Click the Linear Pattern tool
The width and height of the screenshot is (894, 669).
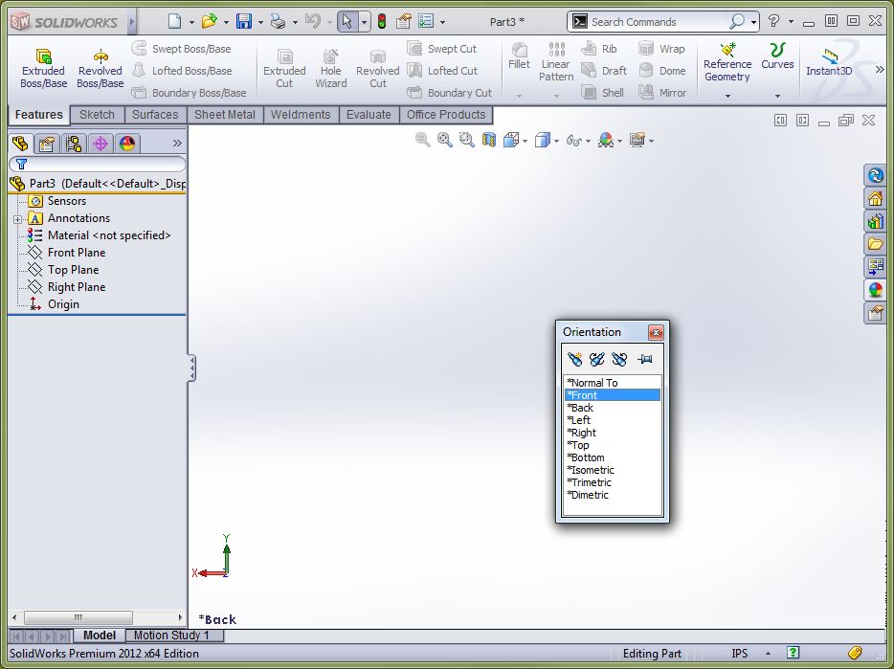coord(556,61)
